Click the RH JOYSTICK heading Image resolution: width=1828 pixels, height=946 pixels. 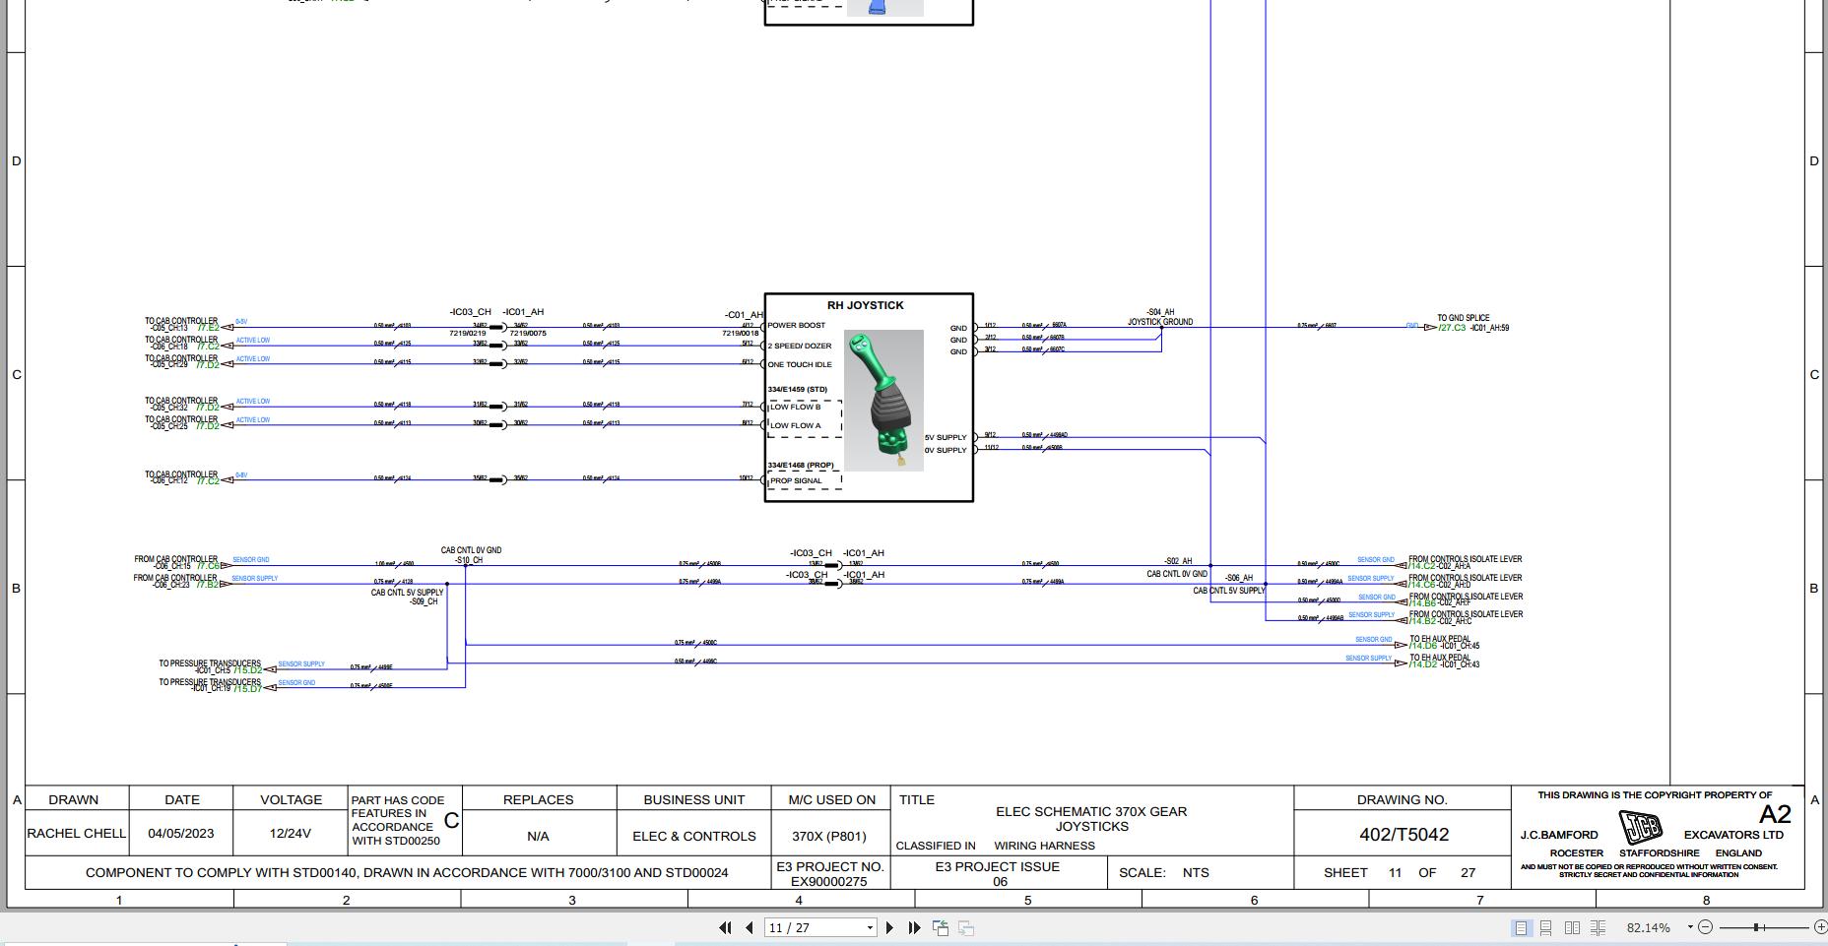click(x=865, y=305)
